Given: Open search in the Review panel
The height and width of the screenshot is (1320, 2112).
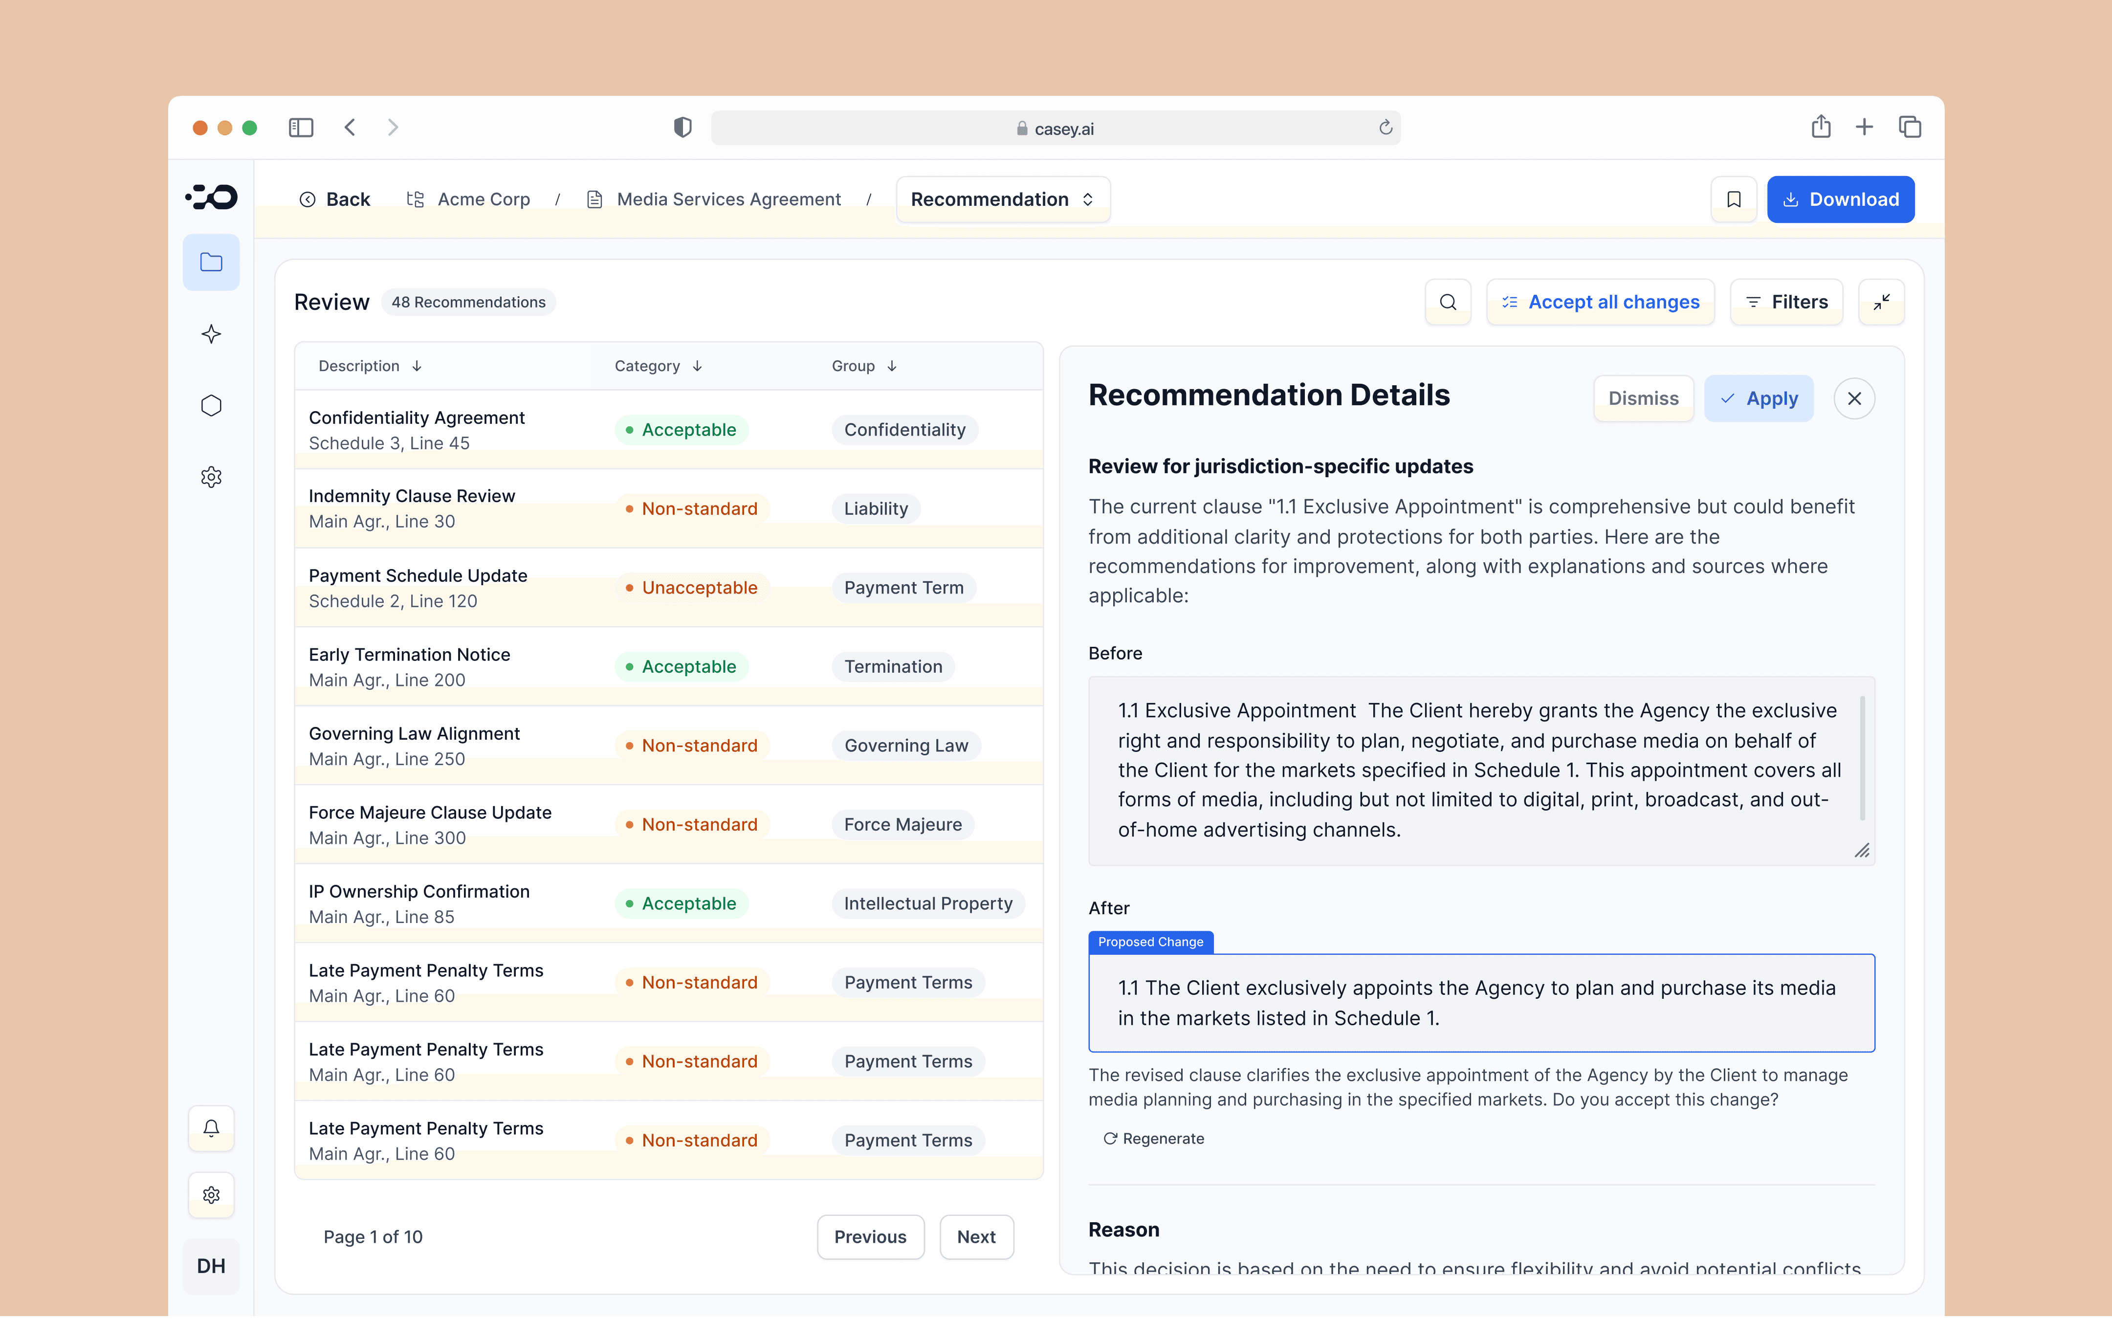Looking at the screenshot, I should (1448, 302).
